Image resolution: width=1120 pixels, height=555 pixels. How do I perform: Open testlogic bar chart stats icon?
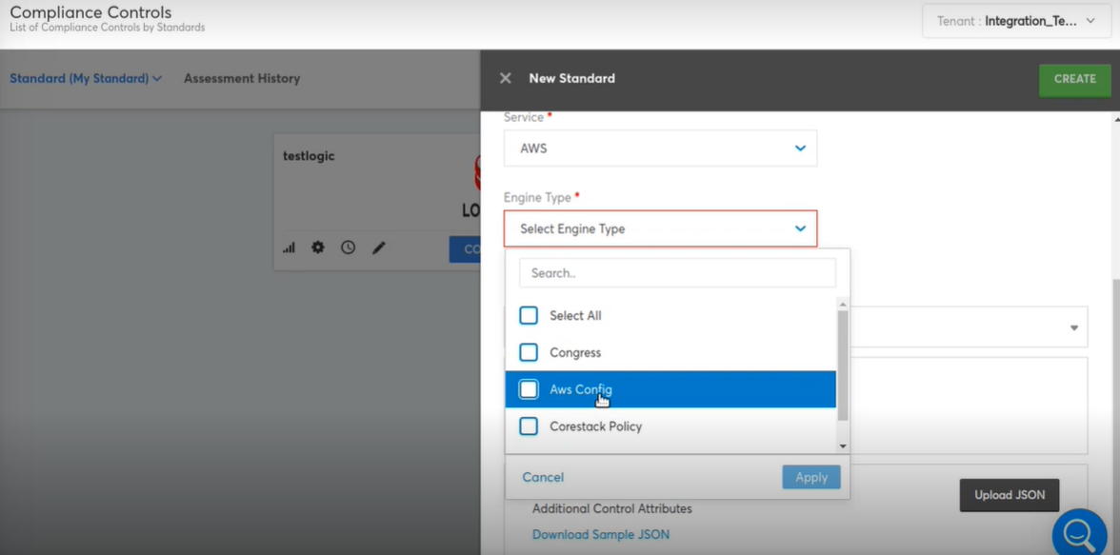click(x=289, y=248)
